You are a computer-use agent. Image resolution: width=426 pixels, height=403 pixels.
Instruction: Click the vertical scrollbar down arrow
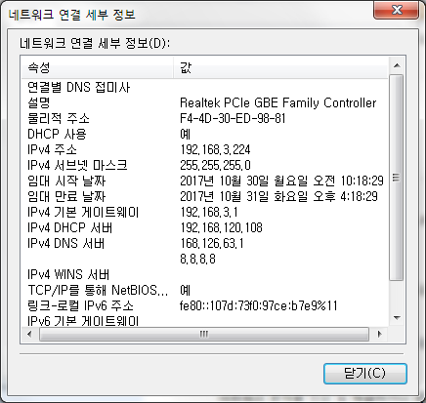[397, 318]
